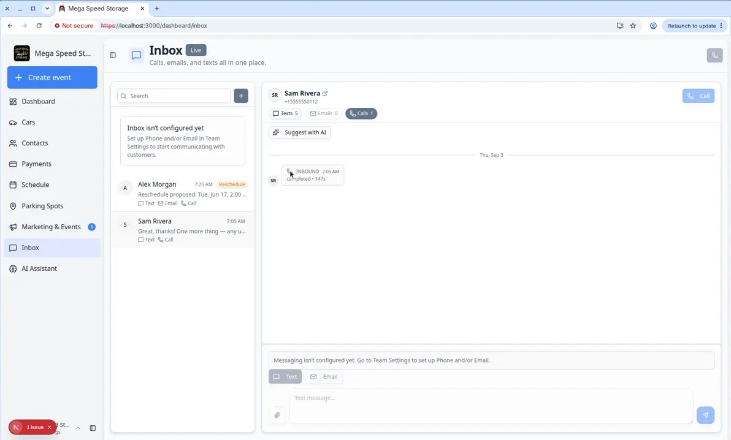Open Schedule in the sidebar
The image size is (731, 440).
pos(52,184)
